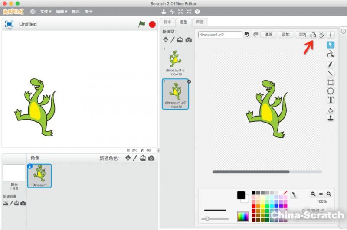The image size is (347, 230).
Task: Click the green flag to run
Action: click(x=142, y=24)
